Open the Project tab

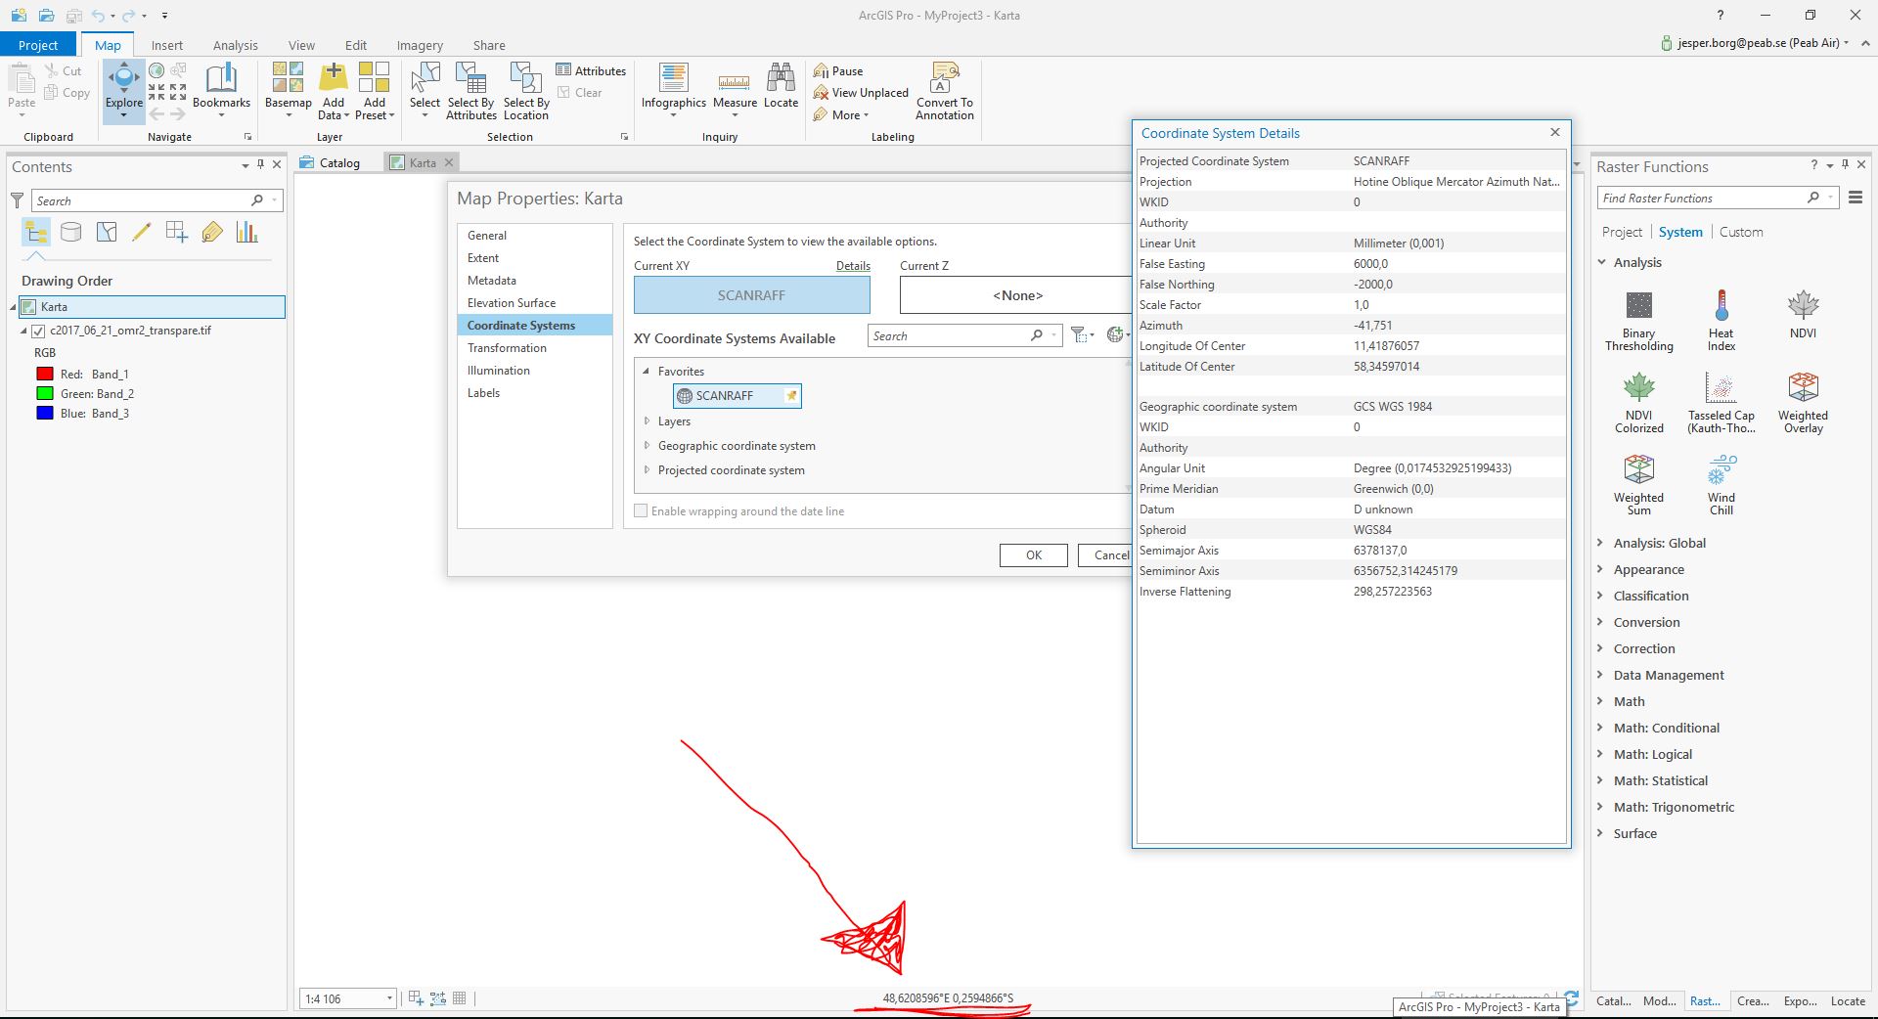[38, 45]
